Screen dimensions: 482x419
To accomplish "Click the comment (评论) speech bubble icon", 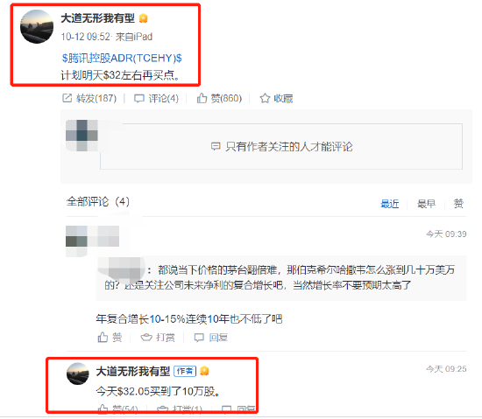I will click(139, 99).
